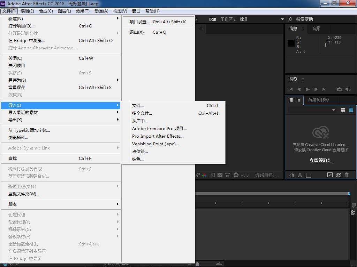Click the Creative Cloud unavailable icon in library
This screenshot has height=267, width=357.
coord(321,132)
